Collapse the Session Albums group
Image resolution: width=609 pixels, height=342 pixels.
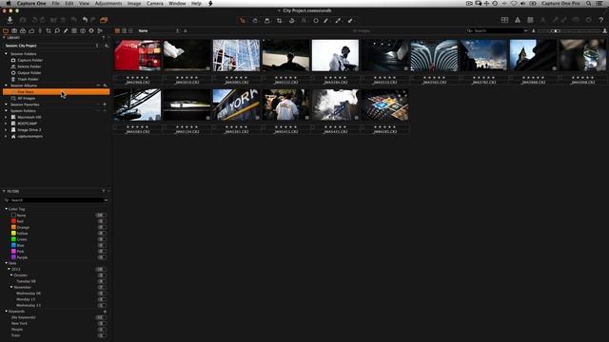coord(6,85)
